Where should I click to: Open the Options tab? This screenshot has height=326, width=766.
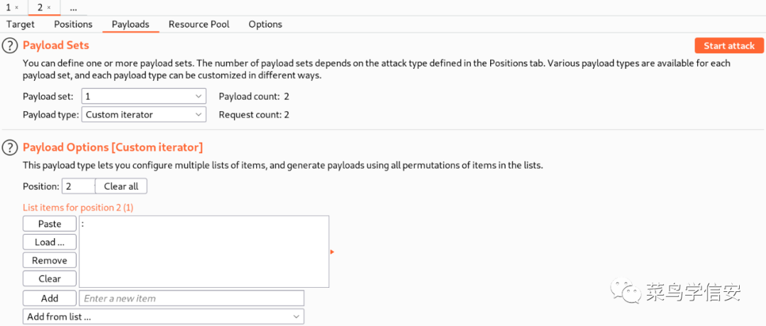coord(265,24)
